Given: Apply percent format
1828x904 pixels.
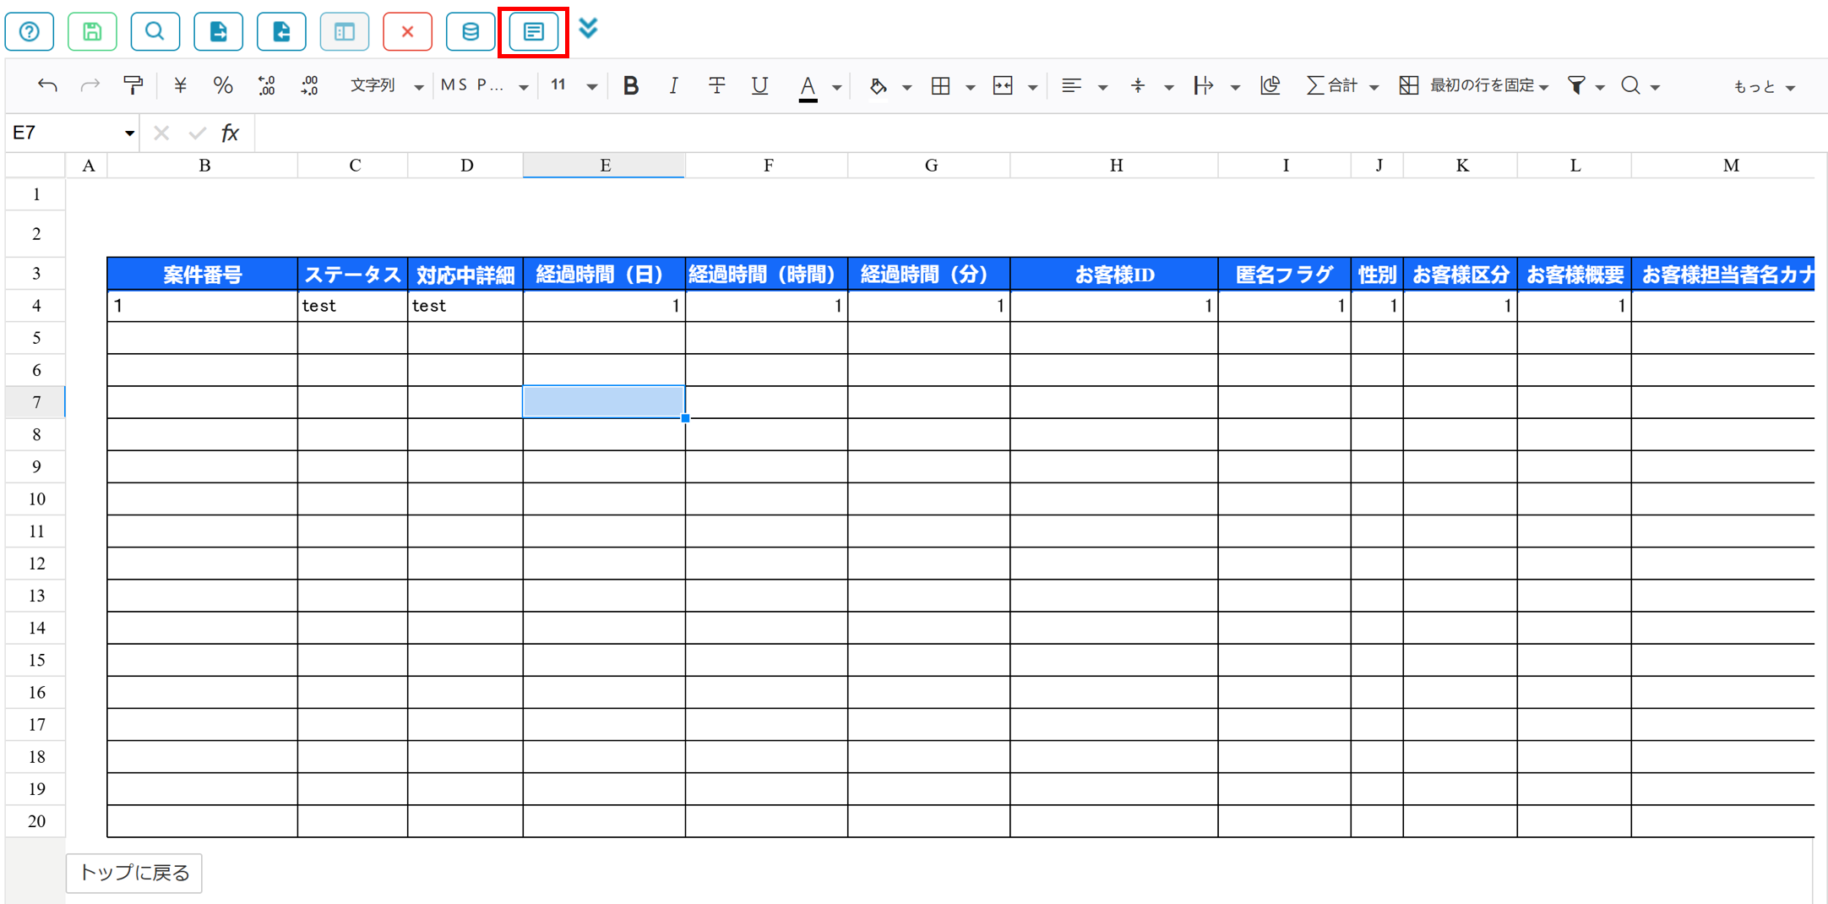Looking at the screenshot, I should point(223,85).
